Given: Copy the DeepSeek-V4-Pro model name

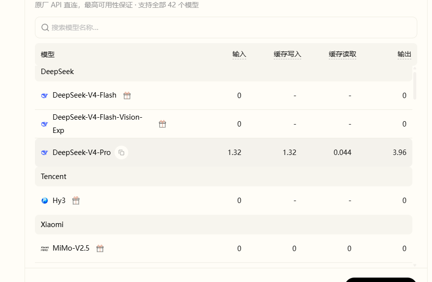Looking at the screenshot, I should [121, 153].
